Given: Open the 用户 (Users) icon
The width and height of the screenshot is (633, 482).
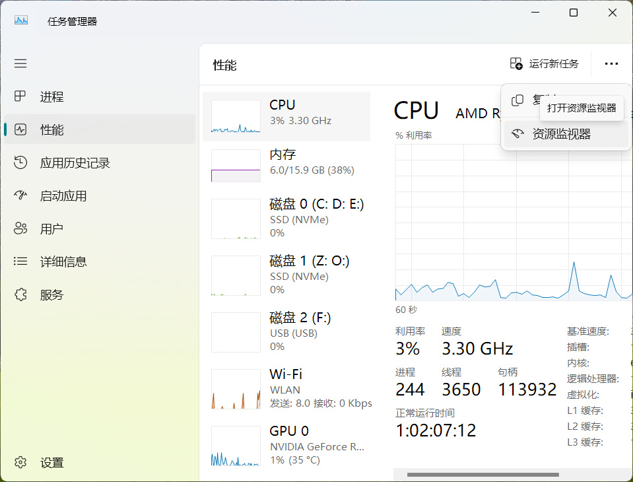Looking at the screenshot, I should coord(20,228).
